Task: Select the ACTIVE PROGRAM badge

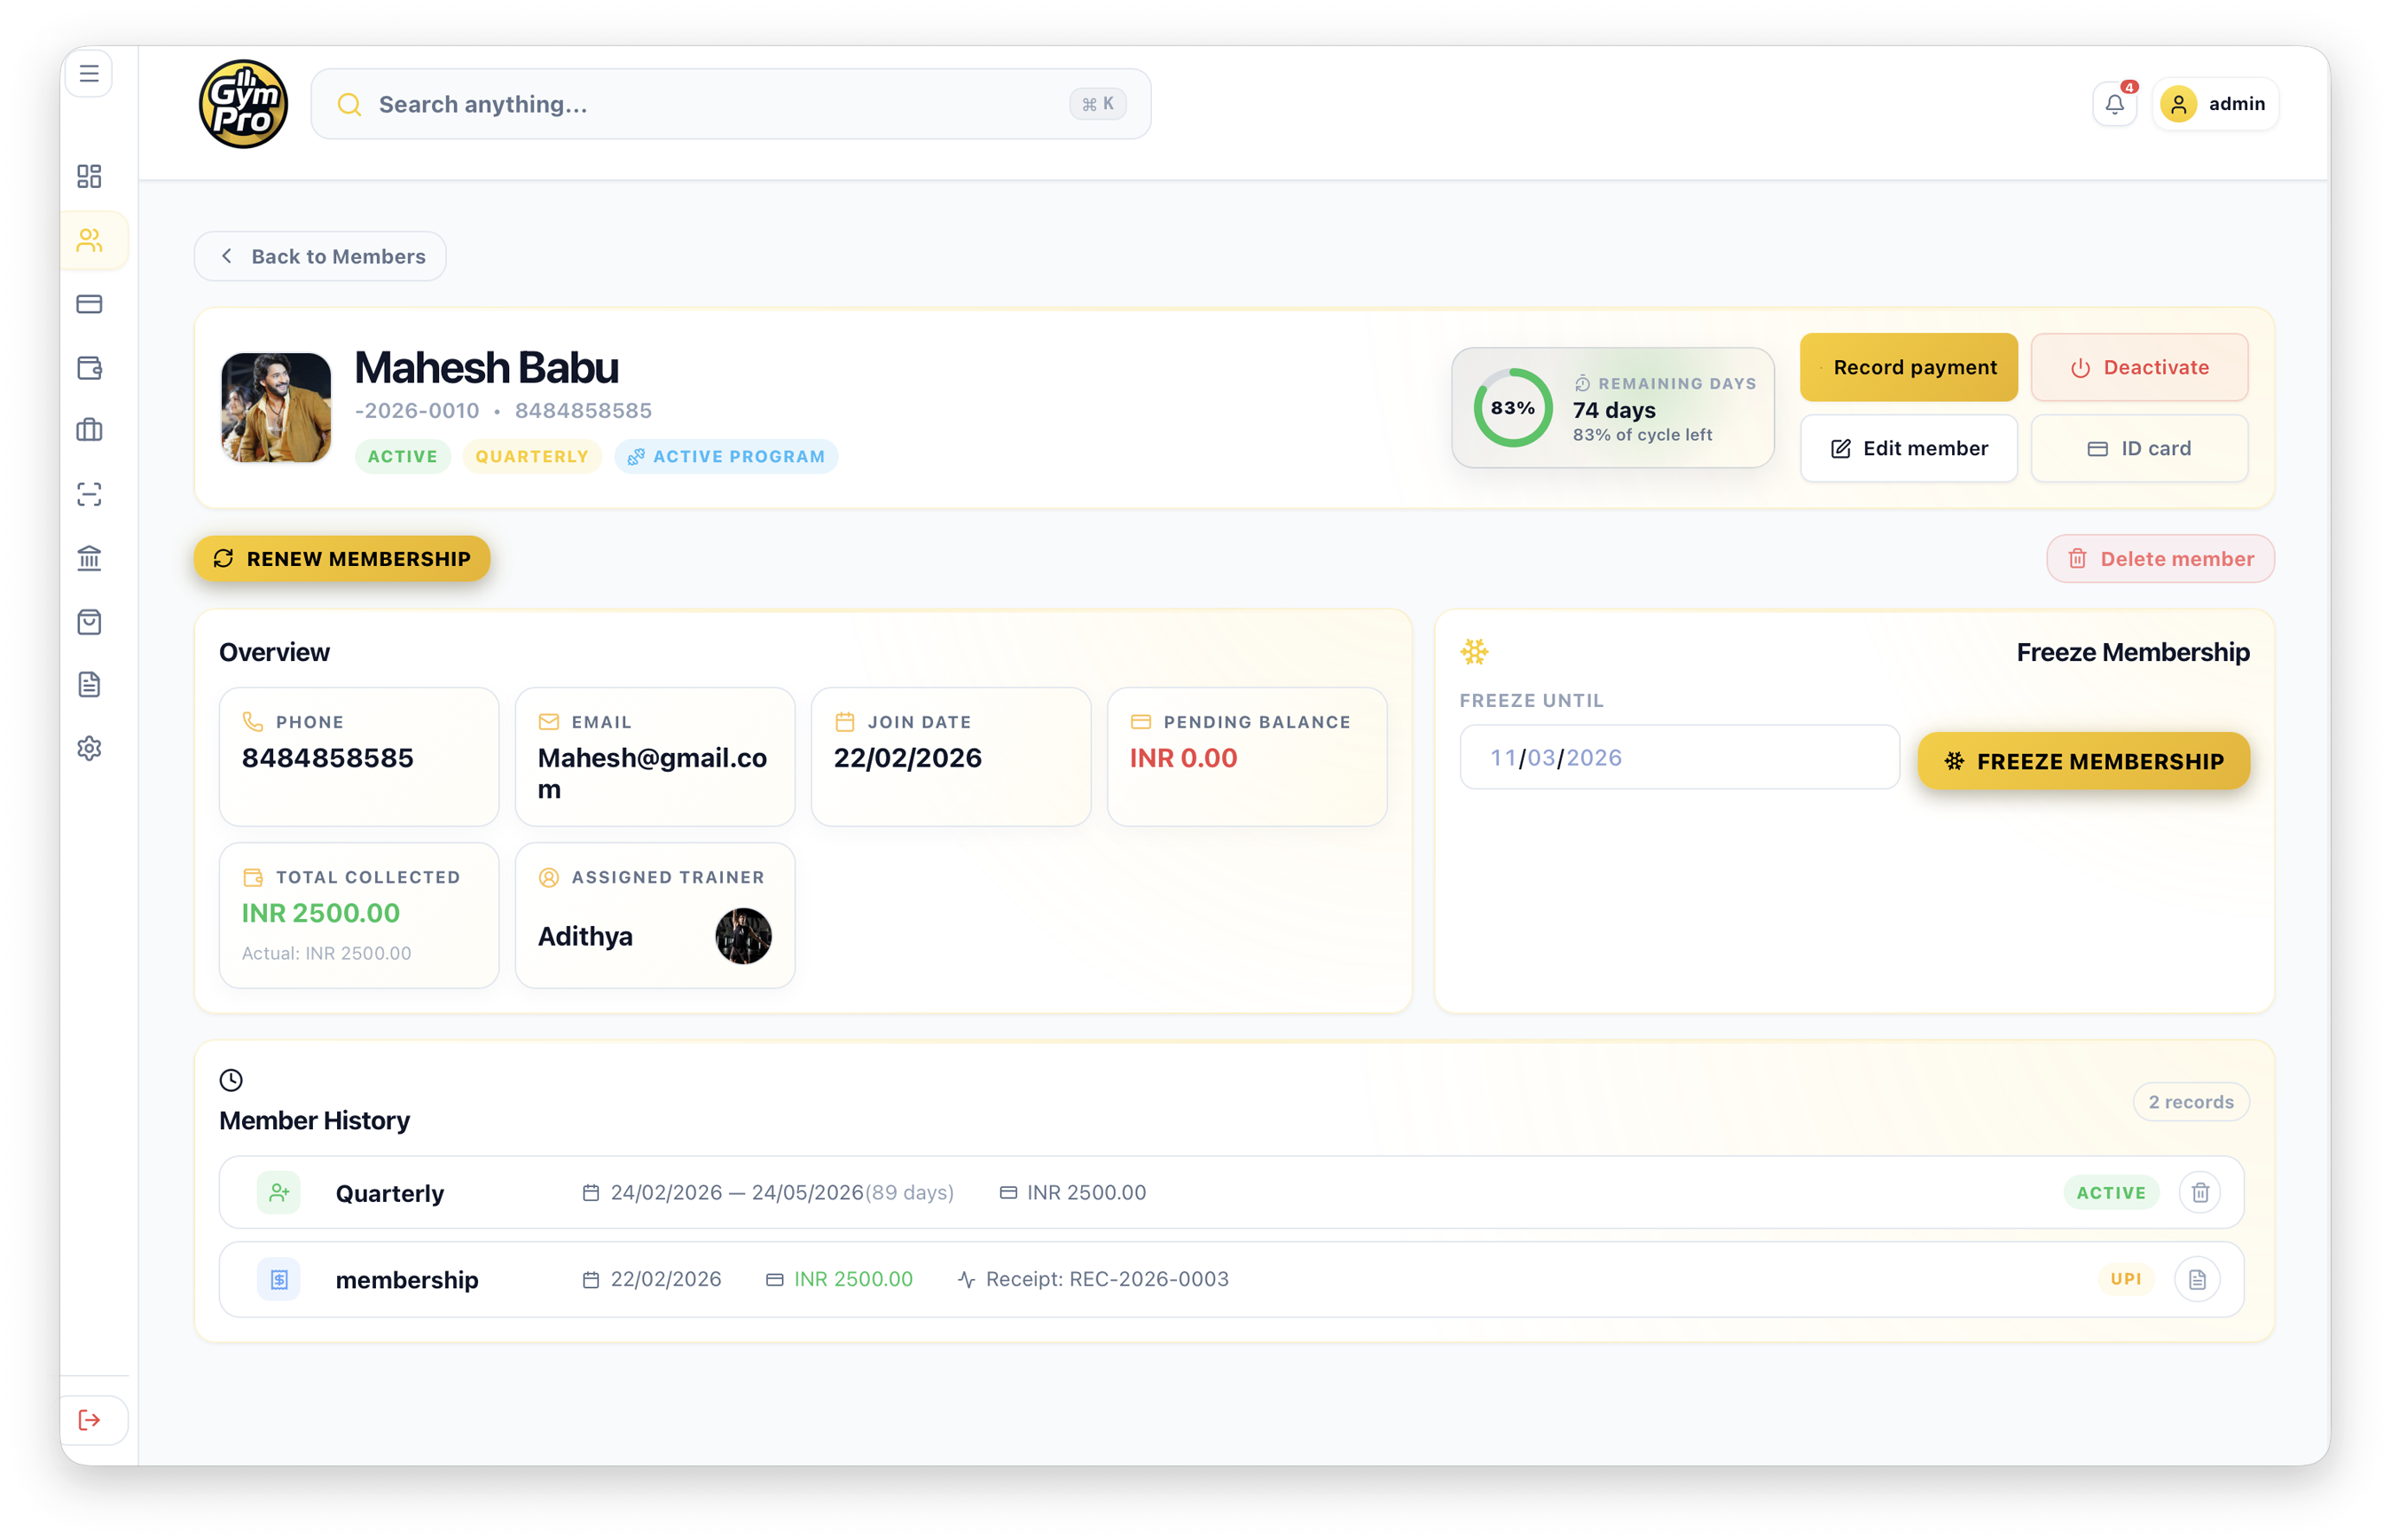Action: [x=725, y=456]
